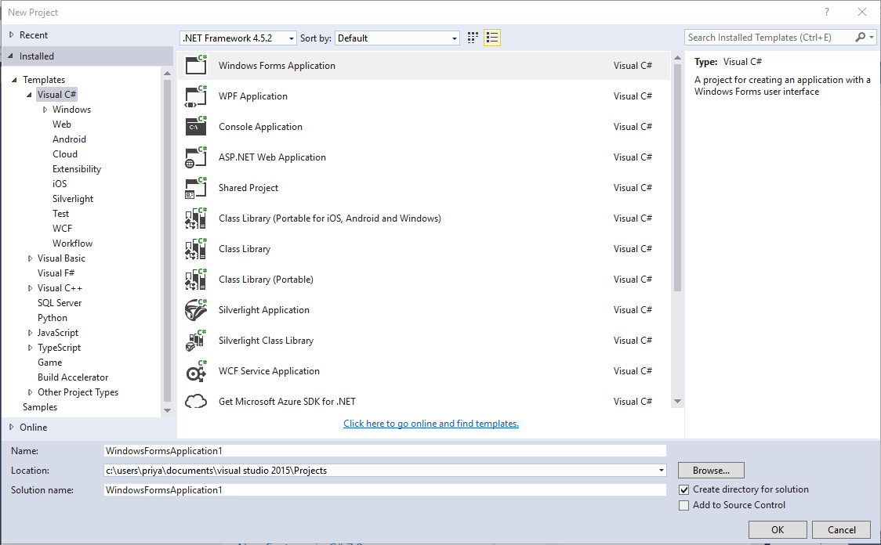Image resolution: width=881 pixels, height=545 pixels.
Task: Click the Class Library (Portable) icon
Action: [196, 279]
